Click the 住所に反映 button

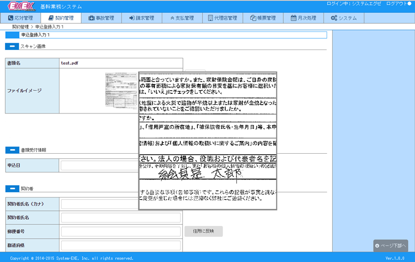click(x=203, y=231)
